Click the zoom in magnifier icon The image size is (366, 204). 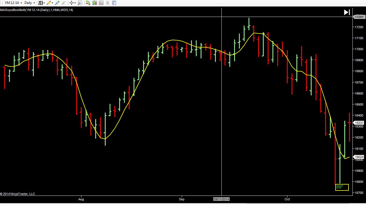tap(57, 3)
